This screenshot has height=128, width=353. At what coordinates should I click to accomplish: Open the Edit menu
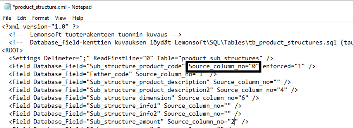pyautogui.click(x=21, y=18)
